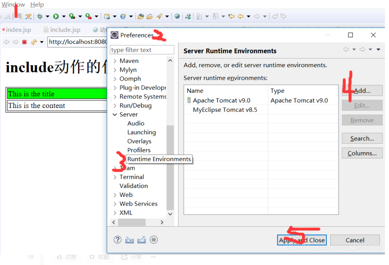
Task: Select Remote Systems in preferences tree
Action: [143, 97]
